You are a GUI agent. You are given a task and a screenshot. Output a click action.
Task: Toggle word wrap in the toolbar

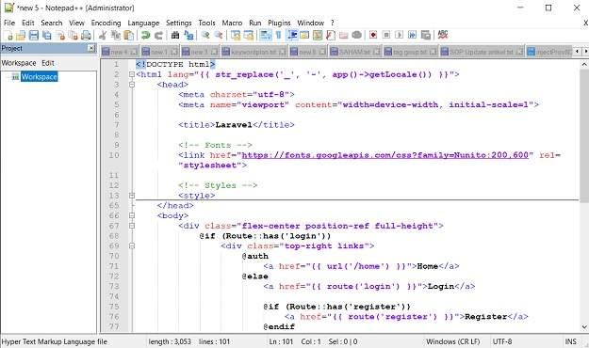click(266, 36)
